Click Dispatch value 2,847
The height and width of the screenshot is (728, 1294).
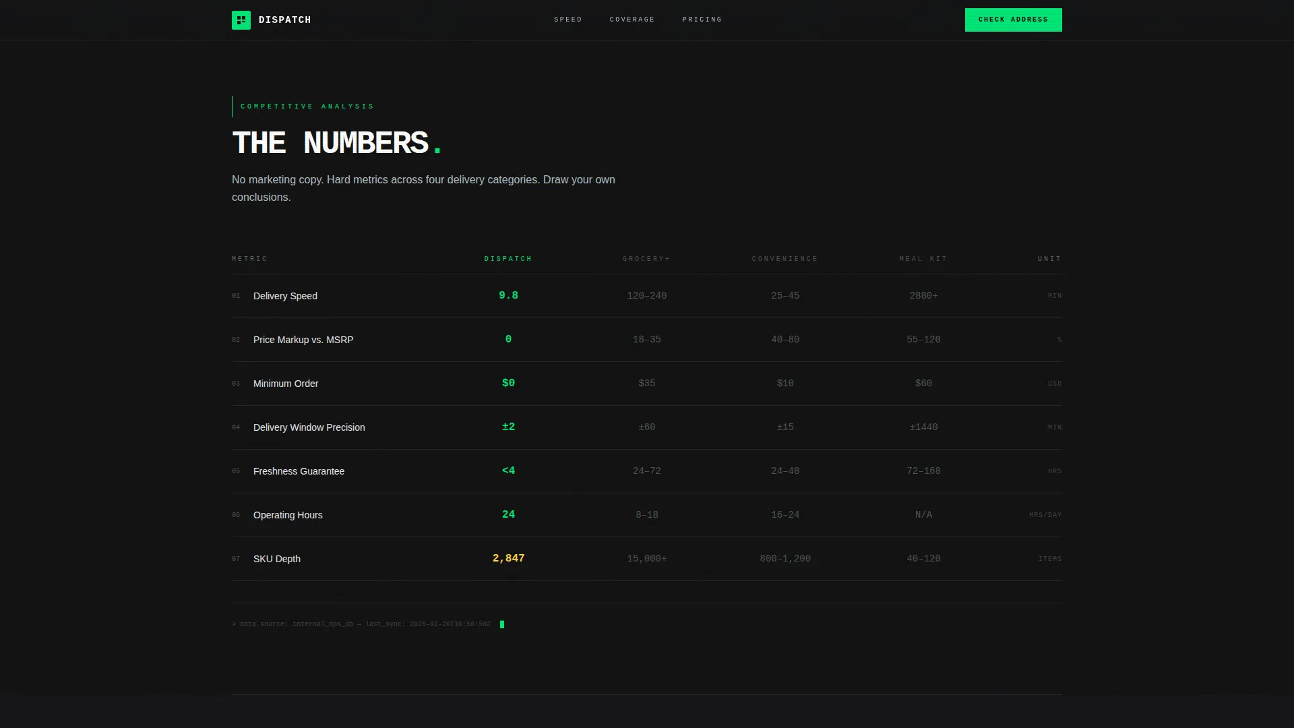tap(508, 558)
